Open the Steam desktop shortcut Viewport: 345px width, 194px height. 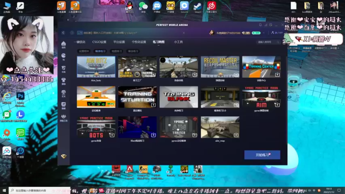198,7
